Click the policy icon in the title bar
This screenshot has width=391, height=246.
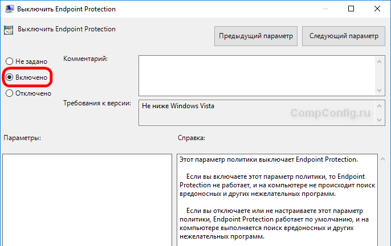pos(9,9)
